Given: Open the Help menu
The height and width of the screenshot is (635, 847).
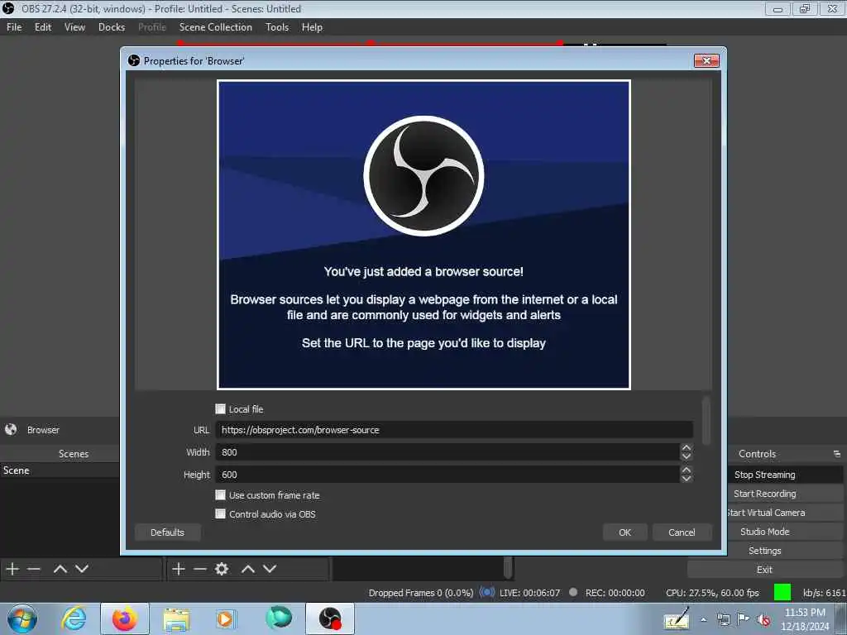Looking at the screenshot, I should click(312, 27).
